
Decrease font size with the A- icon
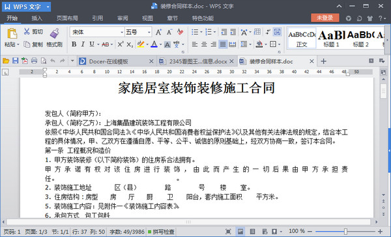coord(169,32)
